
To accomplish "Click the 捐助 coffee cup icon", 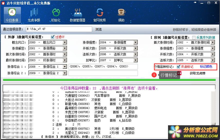I will pyautogui.click(x=121, y=15).
